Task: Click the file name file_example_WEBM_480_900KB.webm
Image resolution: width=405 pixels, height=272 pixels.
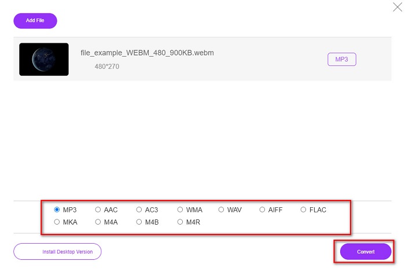Action: coord(147,53)
